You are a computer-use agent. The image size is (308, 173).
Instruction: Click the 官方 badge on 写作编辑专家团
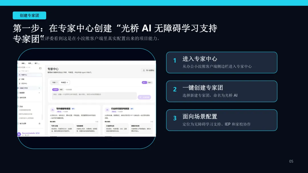point(73,109)
